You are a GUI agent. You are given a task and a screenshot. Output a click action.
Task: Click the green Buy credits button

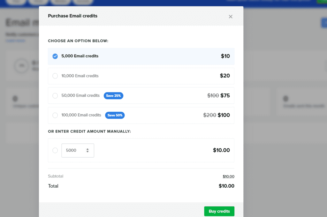[219, 211]
